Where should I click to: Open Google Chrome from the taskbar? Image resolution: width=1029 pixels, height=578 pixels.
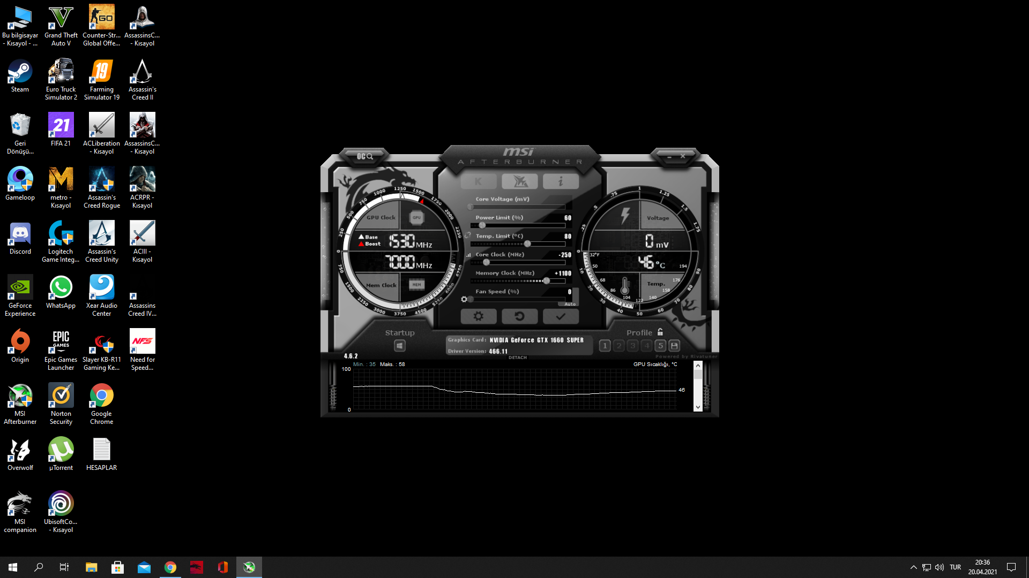[x=170, y=567]
